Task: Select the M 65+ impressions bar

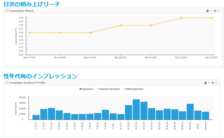Action: click(198, 115)
